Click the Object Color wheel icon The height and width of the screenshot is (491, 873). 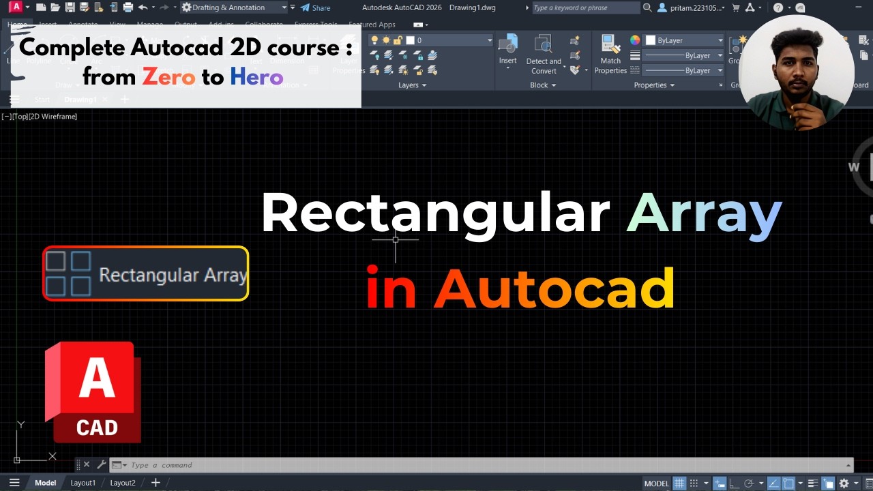(x=635, y=40)
